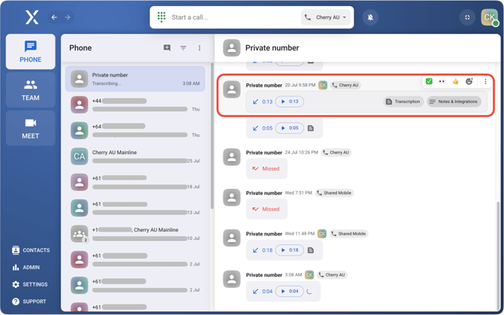Open the conversation filter icon
The image size is (504, 315).
click(184, 48)
